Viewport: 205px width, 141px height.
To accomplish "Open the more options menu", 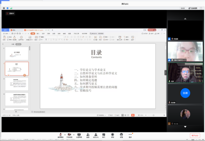I will pyautogui.click(x=130, y=135).
